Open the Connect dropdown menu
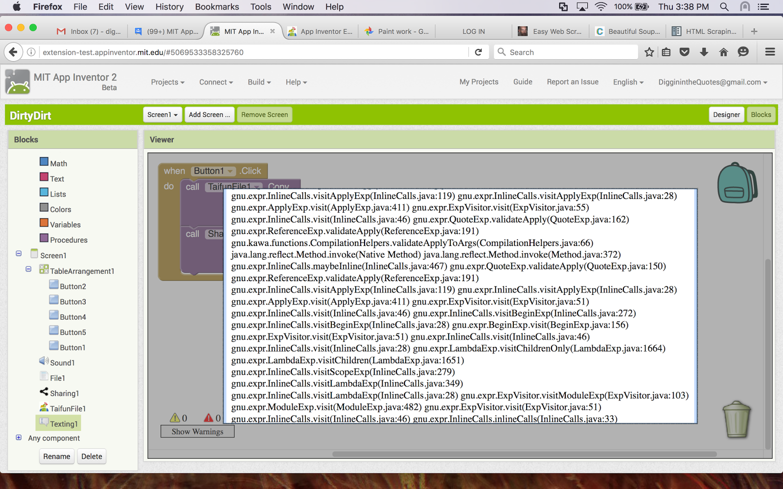Image resolution: width=783 pixels, height=489 pixels. 216,82
